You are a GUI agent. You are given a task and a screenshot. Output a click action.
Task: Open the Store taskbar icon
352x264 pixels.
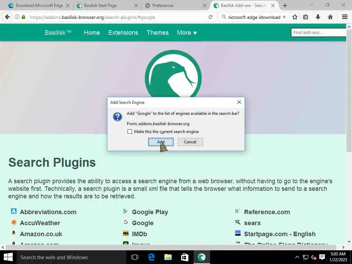click(185, 257)
